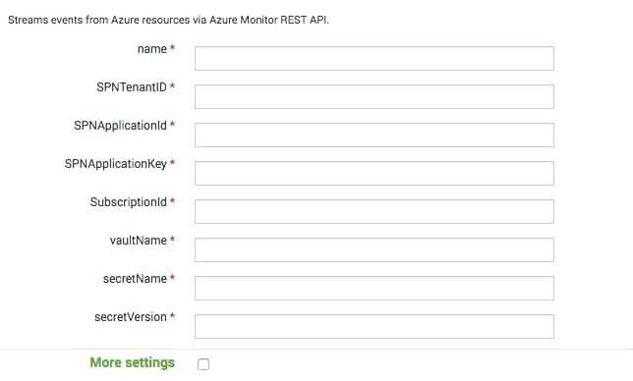Screen dimensions: 633x381
Task: Click the SPNApplicationKey label text
Action: [x=115, y=164]
